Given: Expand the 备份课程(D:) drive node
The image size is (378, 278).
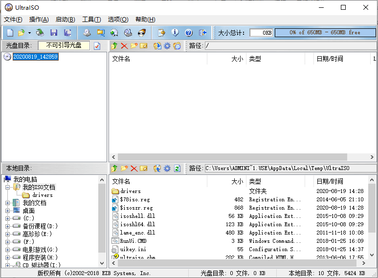Looking at the screenshot, I should pyautogui.click(x=8, y=226).
